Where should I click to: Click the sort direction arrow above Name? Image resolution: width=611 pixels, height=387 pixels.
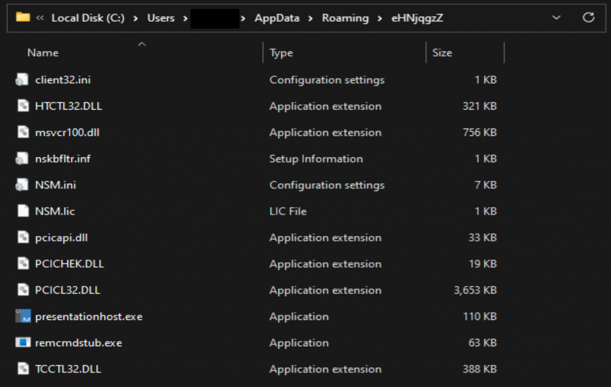pyautogui.click(x=142, y=43)
